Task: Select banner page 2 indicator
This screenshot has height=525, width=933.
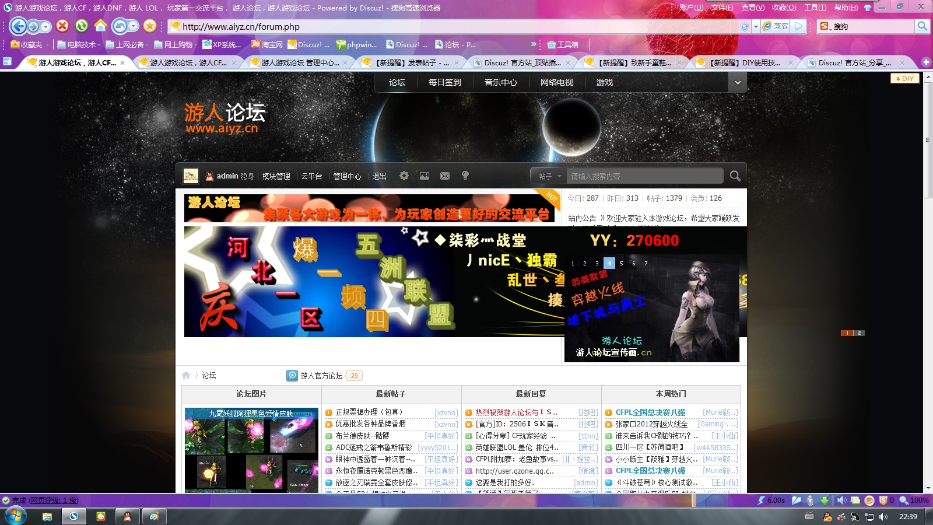Action: (x=859, y=333)
